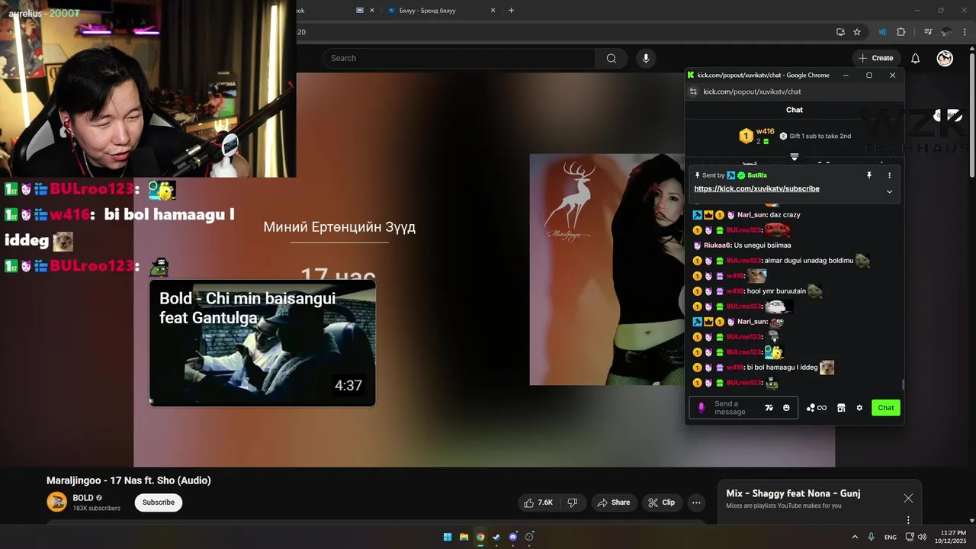The height and width of the screenshot is (549, 976).
Task: Open the Chrome extensions puzzle icon
Action: coord(901,32)
